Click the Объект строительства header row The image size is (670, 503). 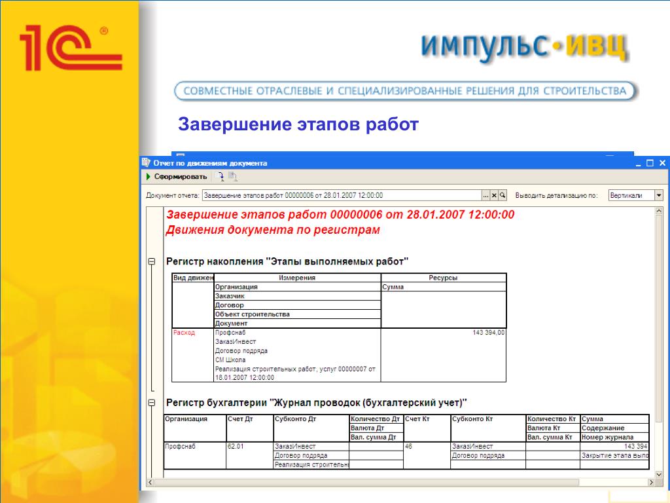(298, 314)
